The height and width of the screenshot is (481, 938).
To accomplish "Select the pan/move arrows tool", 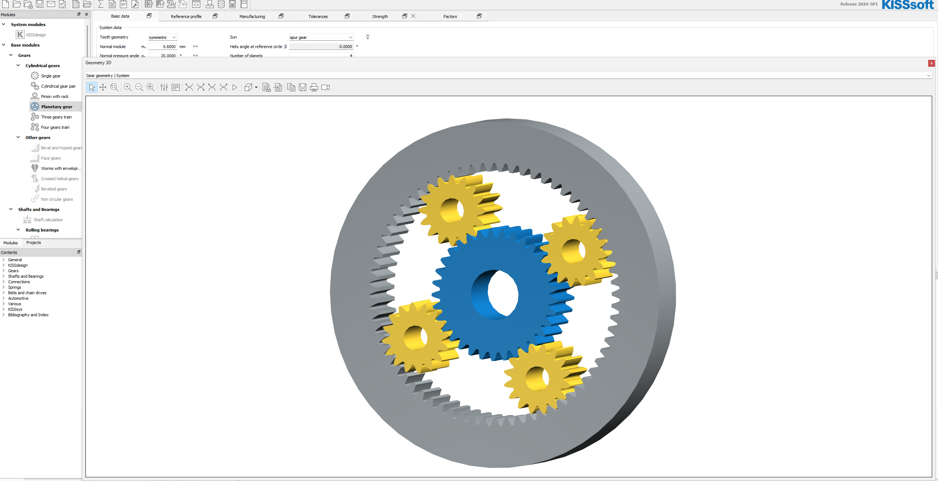I will 103,87.
